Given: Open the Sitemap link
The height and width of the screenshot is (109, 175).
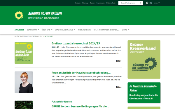Looking at the screenshot, I should click(85, 3).
